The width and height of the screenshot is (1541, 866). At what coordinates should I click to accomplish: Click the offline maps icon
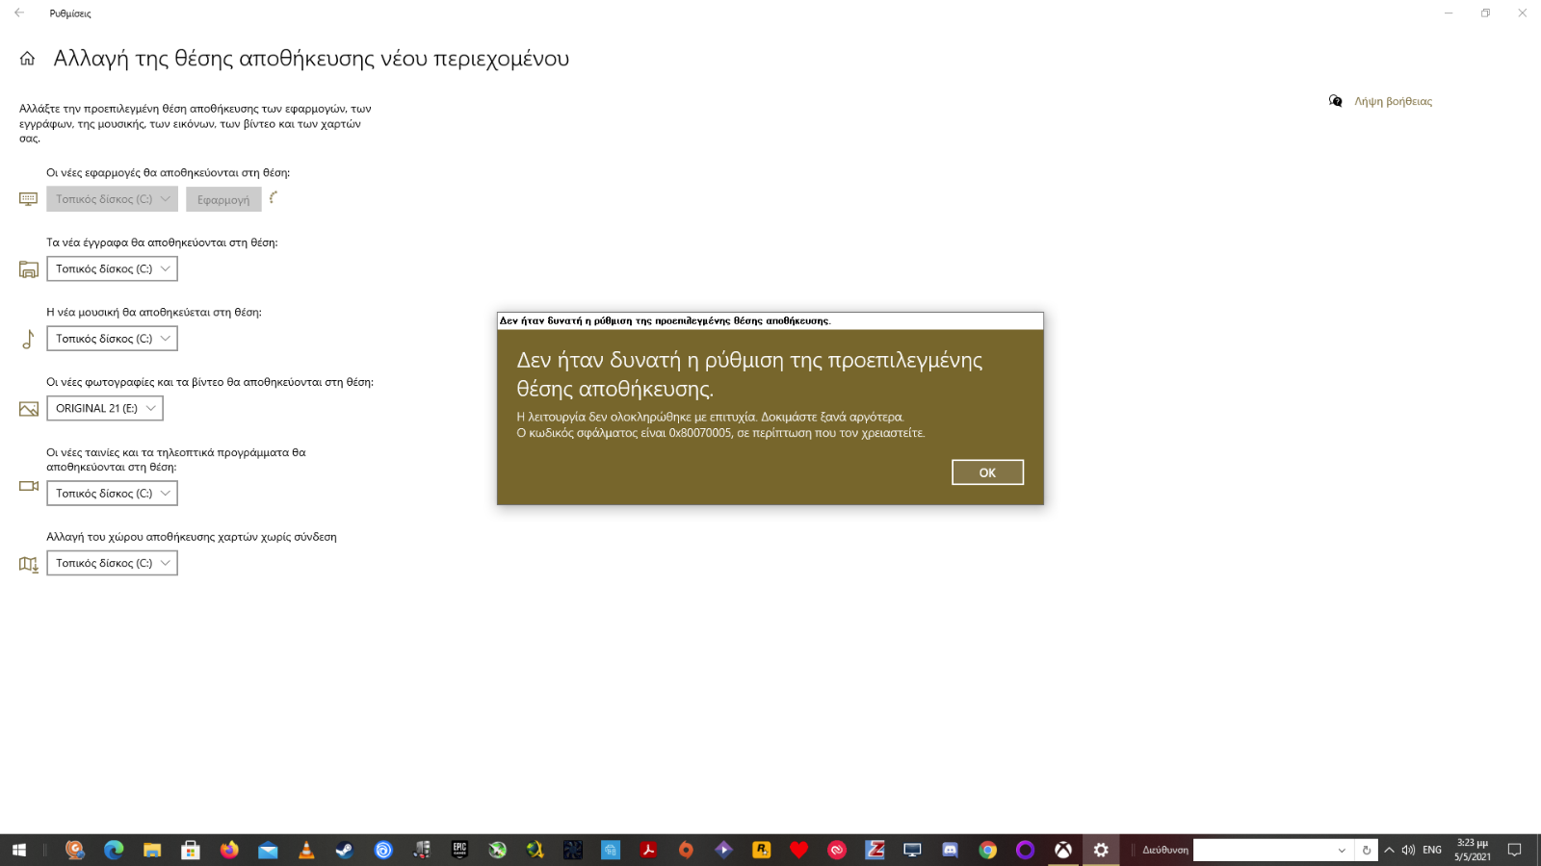[29, 564]
